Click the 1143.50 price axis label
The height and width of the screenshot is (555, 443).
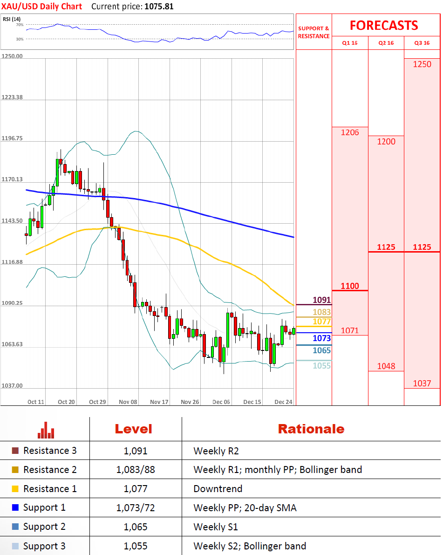pyautogui.click(x=12, y=221)
